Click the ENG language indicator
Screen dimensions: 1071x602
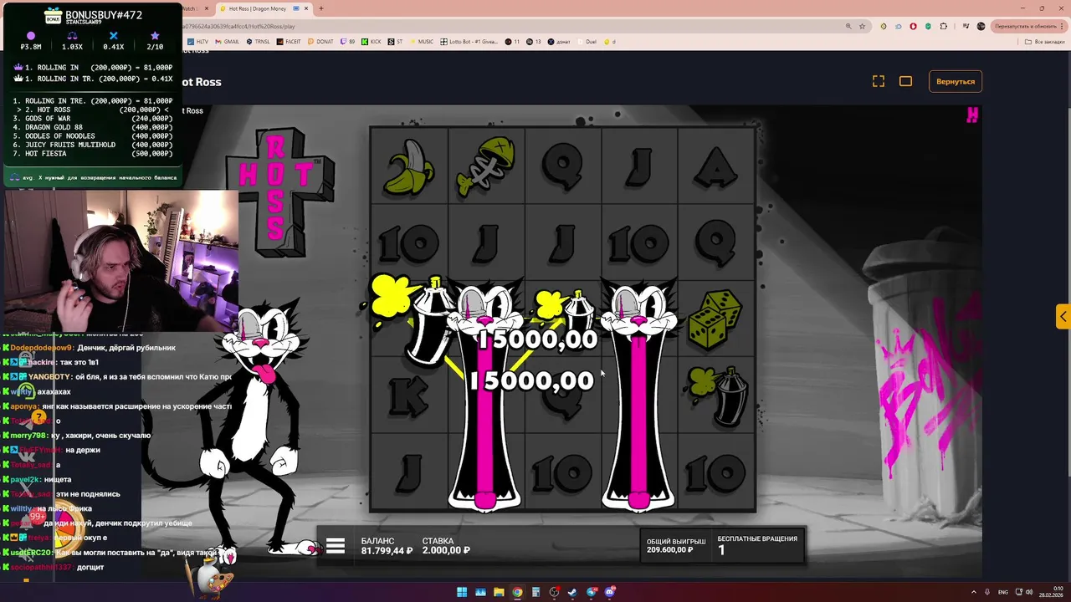click(1003, 592)
